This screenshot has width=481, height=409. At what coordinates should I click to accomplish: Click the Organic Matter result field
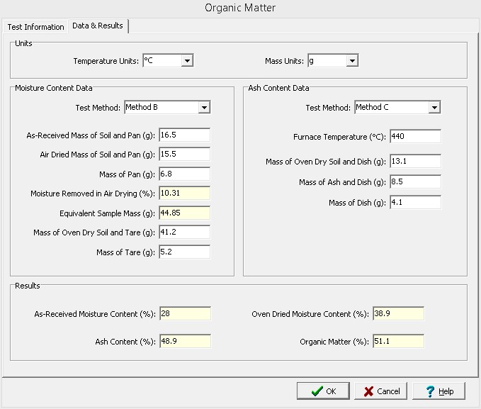pyautogui.click(x=397, y=342)
